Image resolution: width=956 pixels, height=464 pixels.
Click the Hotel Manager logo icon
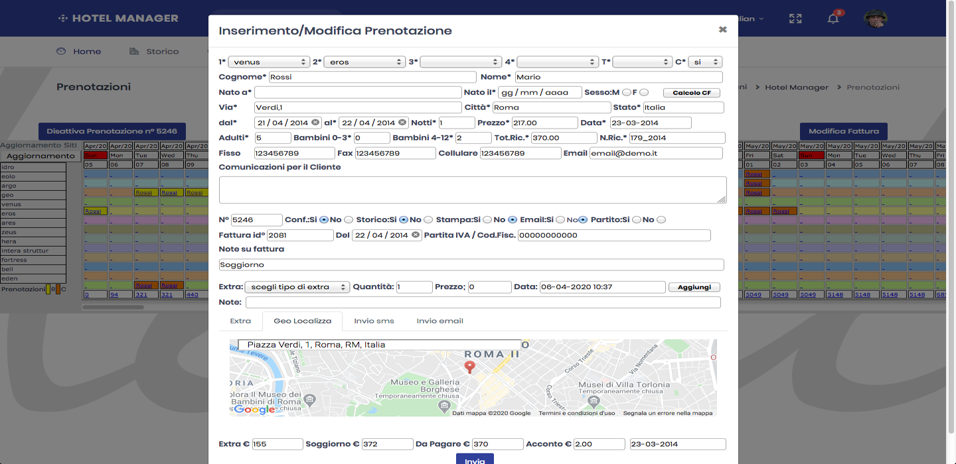[x=63, y=19]
